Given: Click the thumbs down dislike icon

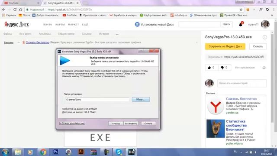Looking at the screenshot, I should coord(222,68).
